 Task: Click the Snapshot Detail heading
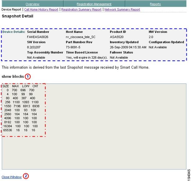18,16
